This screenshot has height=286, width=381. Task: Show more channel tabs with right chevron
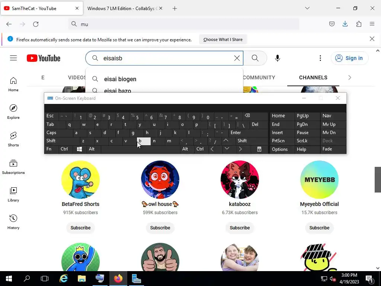coord(350,77)
